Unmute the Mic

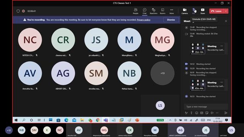pos(194,11)
